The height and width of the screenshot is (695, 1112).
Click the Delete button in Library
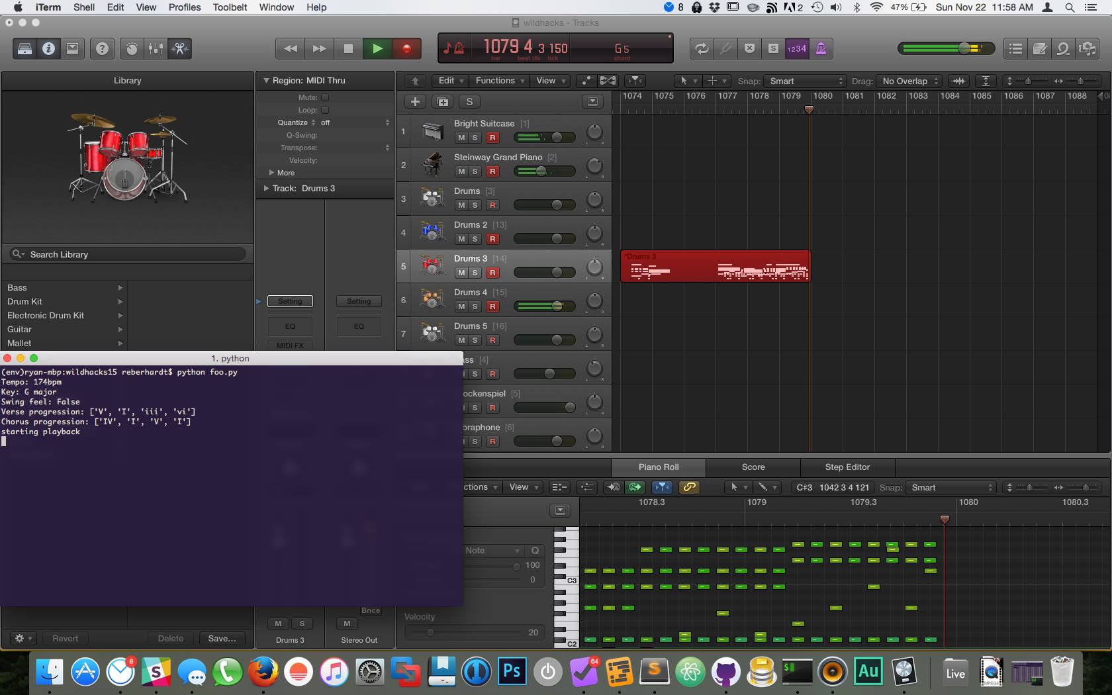170,639
